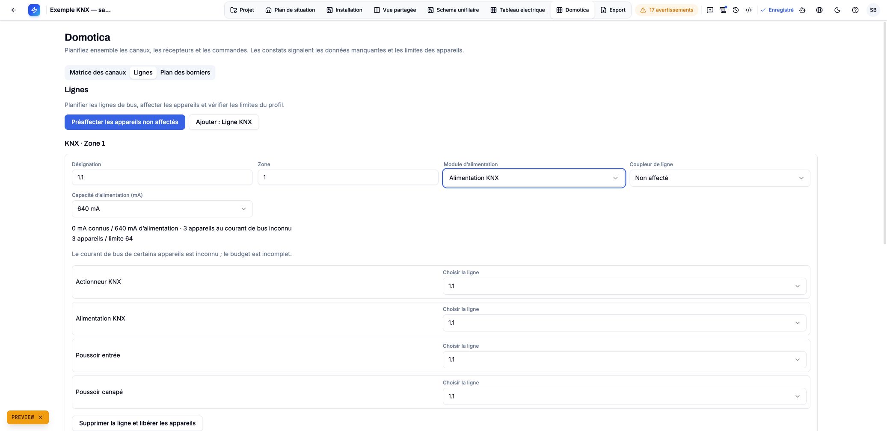Click the project title Exemple KNX
The width and height of the screenshot is (887, 431).
click(80, 10)
